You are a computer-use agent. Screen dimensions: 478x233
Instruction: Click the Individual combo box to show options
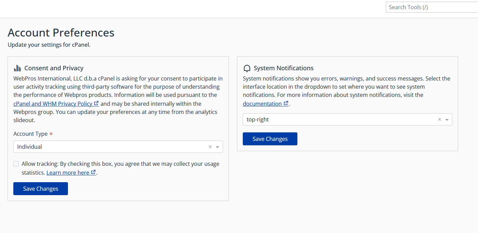(102, 146)
